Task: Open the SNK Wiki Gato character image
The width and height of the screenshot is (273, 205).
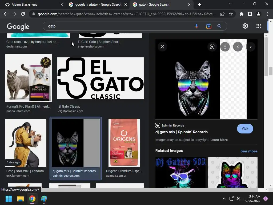Action: (x=26, y=143)
